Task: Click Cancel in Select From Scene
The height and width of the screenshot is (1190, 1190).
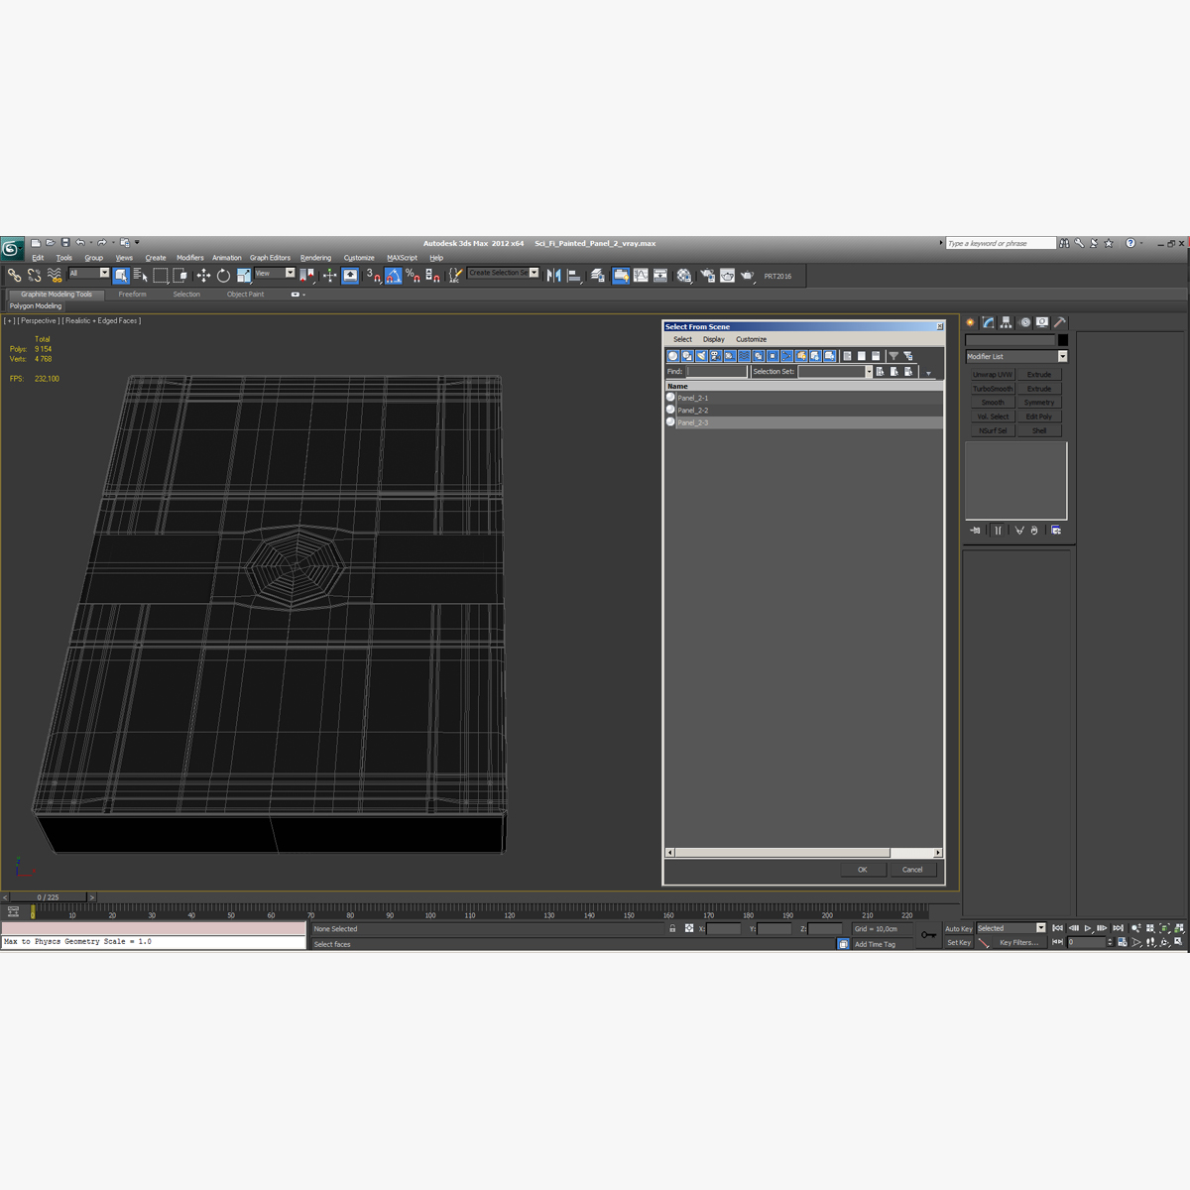Action: [912, 870]
